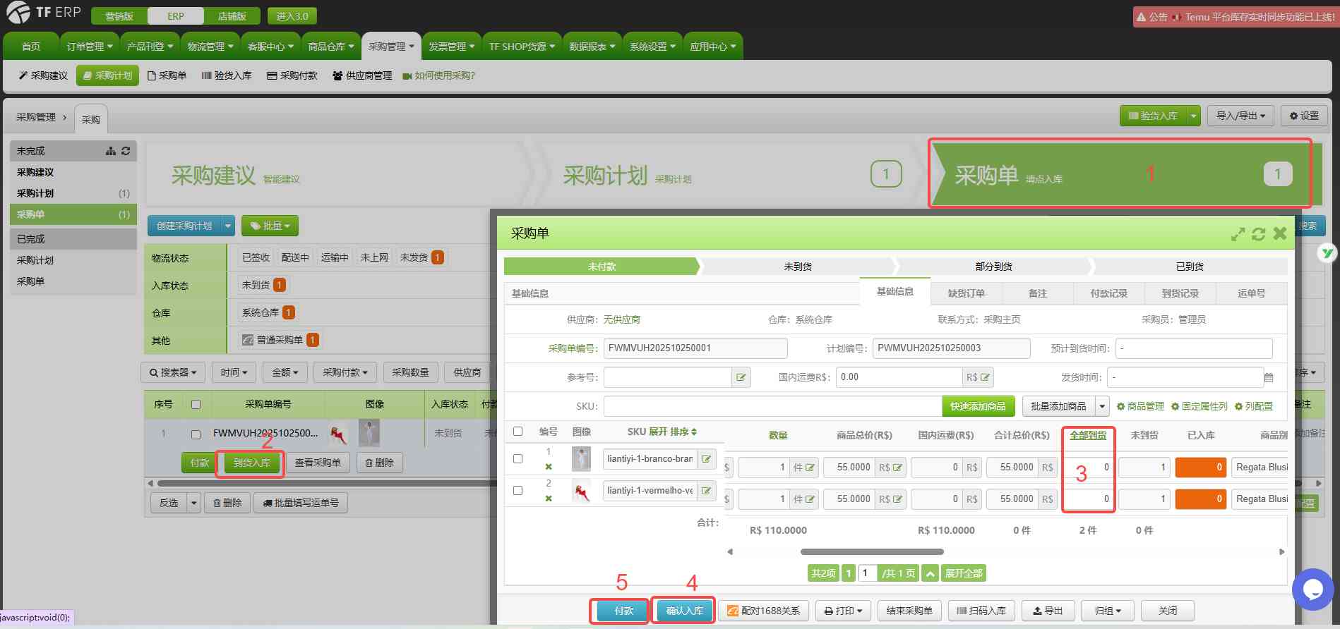1340x629 pixels.
Task: Click the refresh icon in 采购单 dialog header
Action: coord(1258,234)
